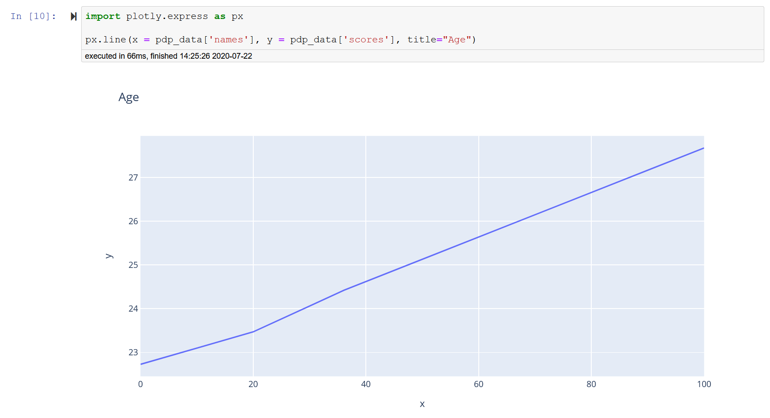Click the "100" tick label on the x-axis
The image size is (770, 418).
(704, 384)
